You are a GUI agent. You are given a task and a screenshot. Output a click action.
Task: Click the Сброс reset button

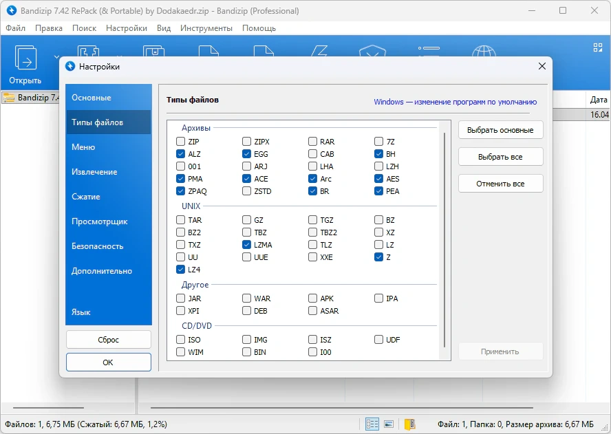coord(108,340)
